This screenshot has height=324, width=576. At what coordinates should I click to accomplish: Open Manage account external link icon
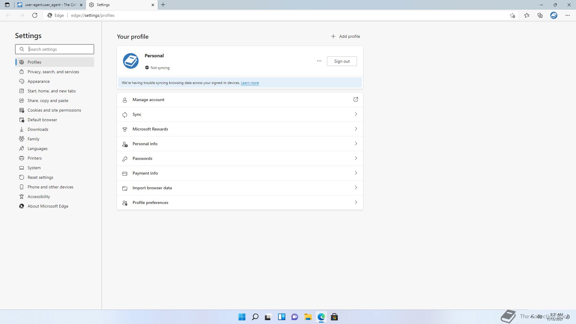pos(356,99)
